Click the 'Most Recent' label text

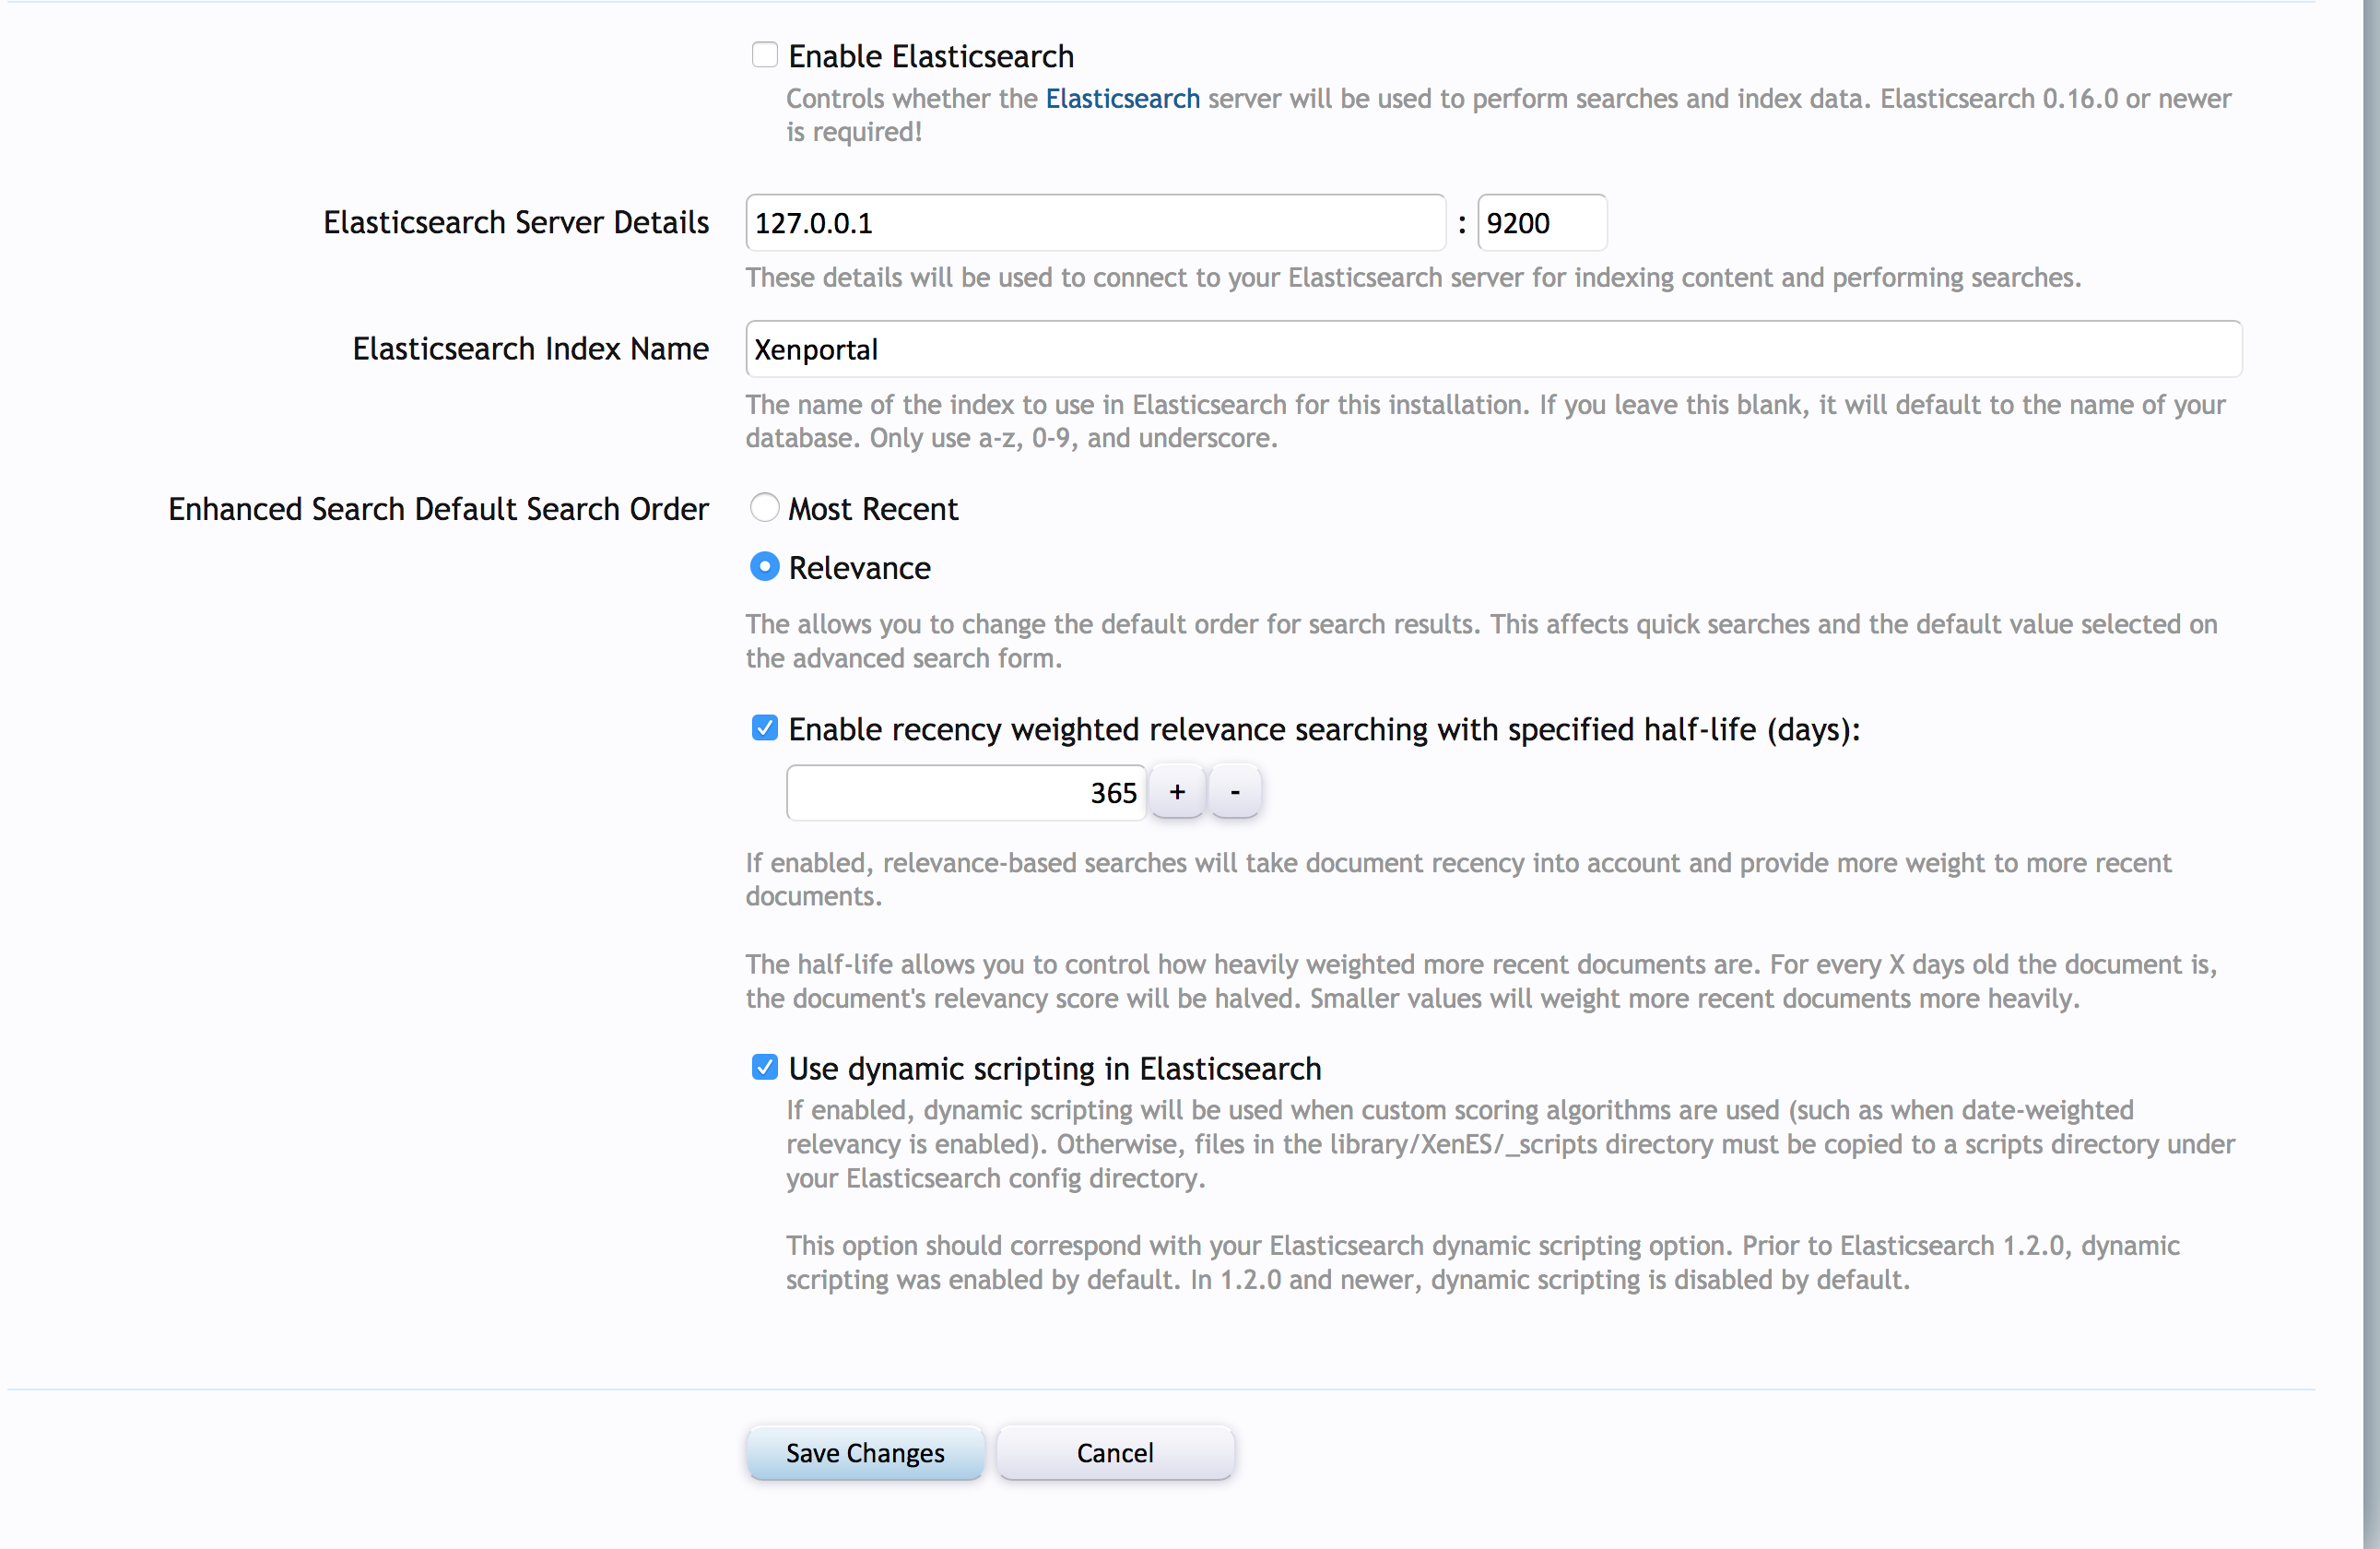click(872, 509)
